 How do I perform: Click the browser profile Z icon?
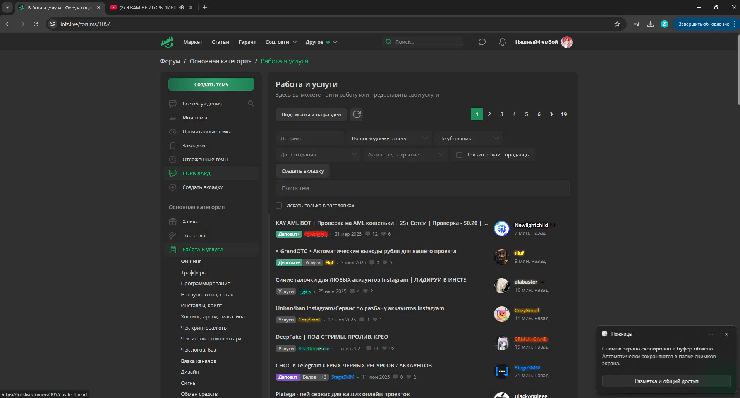[664, 24]
